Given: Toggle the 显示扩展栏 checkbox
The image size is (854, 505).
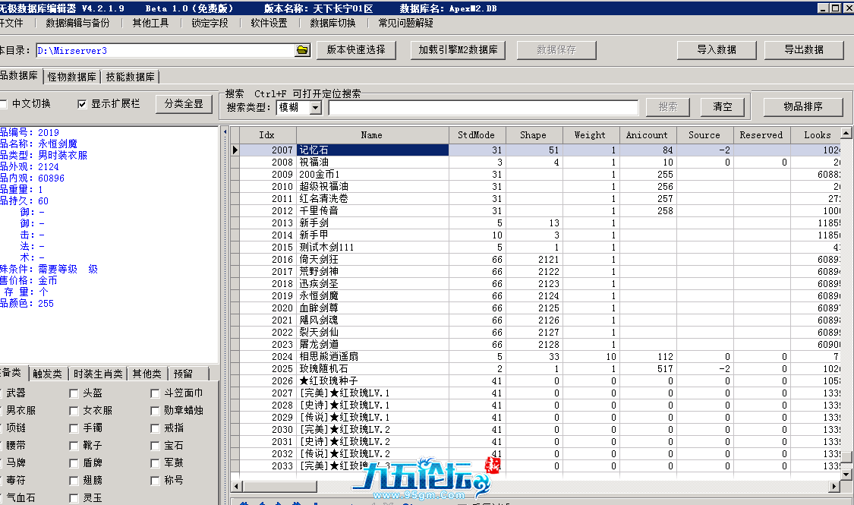Looking at the screenshot, I should [83, 104].
